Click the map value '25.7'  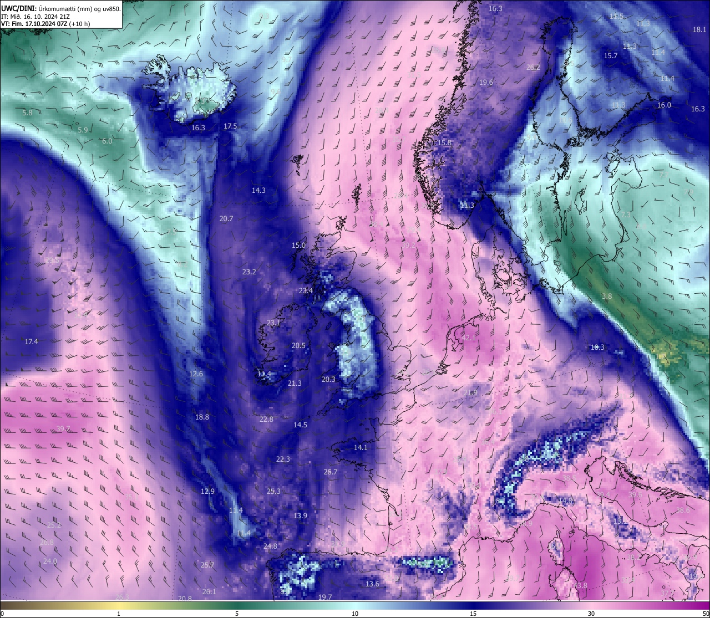(207, 565)
